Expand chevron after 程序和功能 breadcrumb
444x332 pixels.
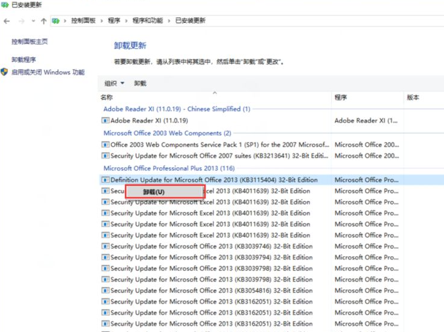[x=169, y=21]
